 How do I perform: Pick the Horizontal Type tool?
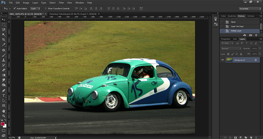click(4, 95)
